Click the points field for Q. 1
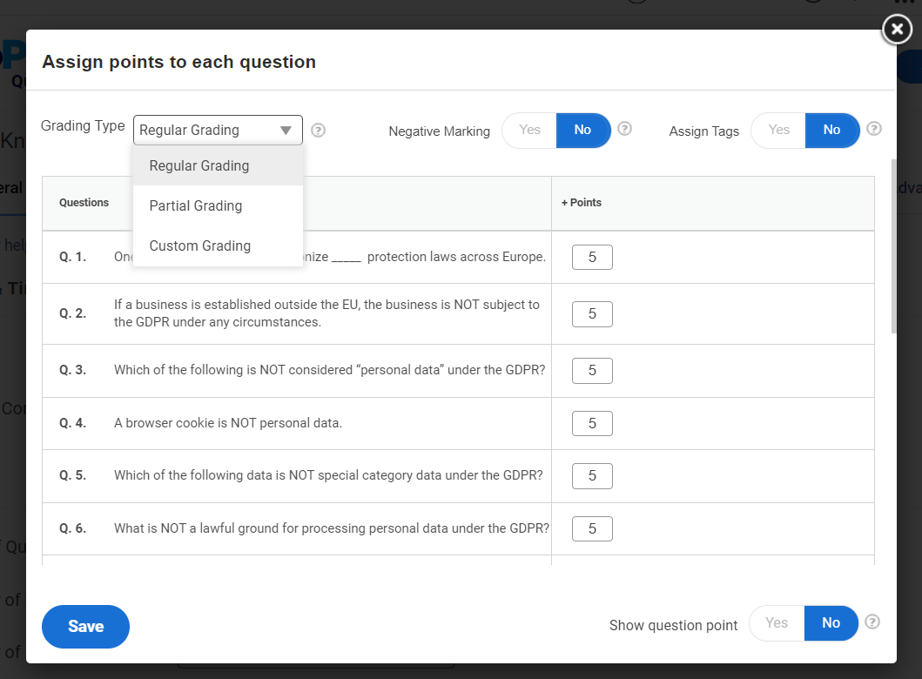This screenshot has width=922, height=679. click(x=592, y=258)
